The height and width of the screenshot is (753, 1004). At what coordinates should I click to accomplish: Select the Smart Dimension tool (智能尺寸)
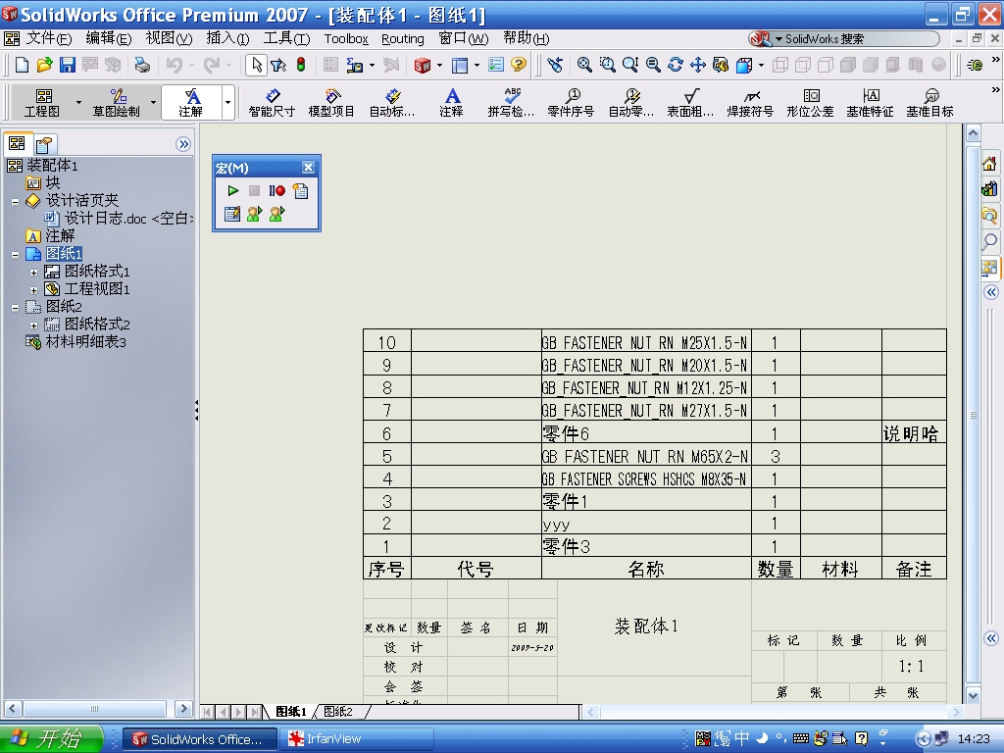pyautogui.click(x=272, y=102)
